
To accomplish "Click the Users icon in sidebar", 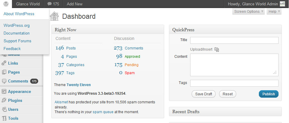I will (x=4, y=109).
